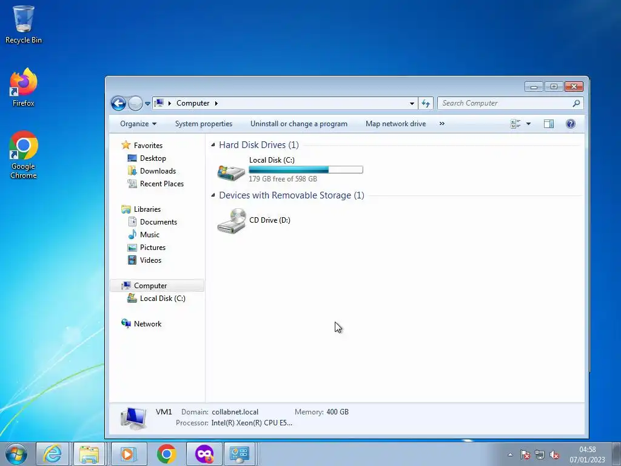Click the muted volume tray icon
The image size is (621, 466).
pos(554,454)
